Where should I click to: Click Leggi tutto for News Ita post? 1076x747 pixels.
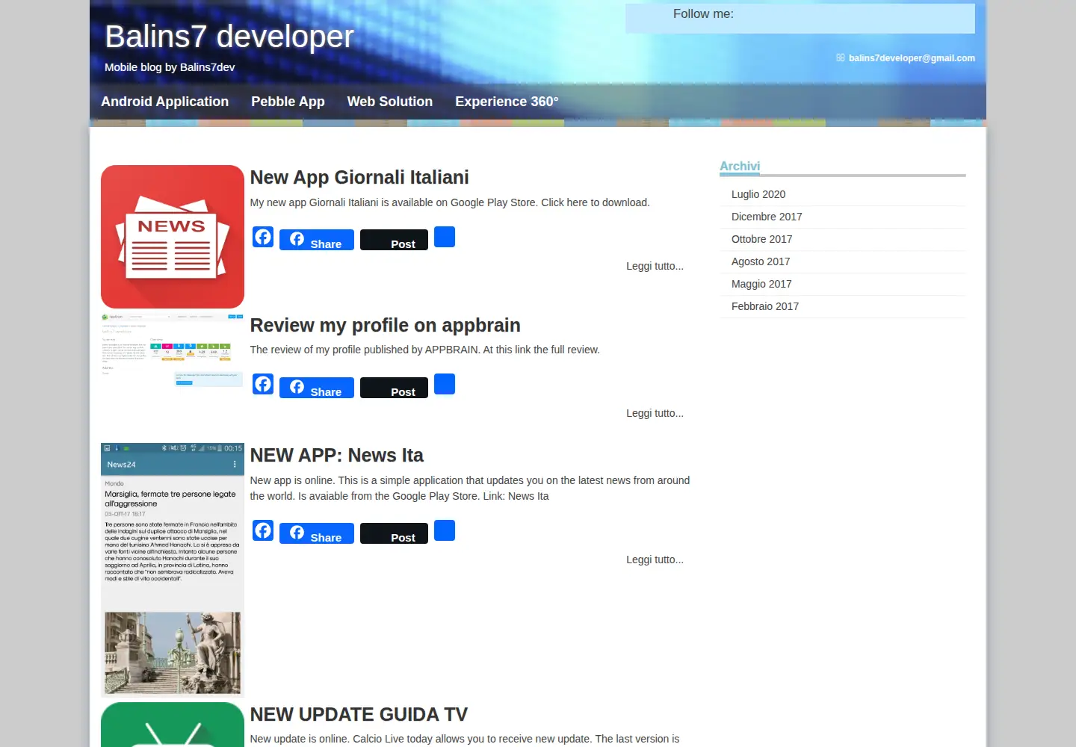tap(655, 560)
